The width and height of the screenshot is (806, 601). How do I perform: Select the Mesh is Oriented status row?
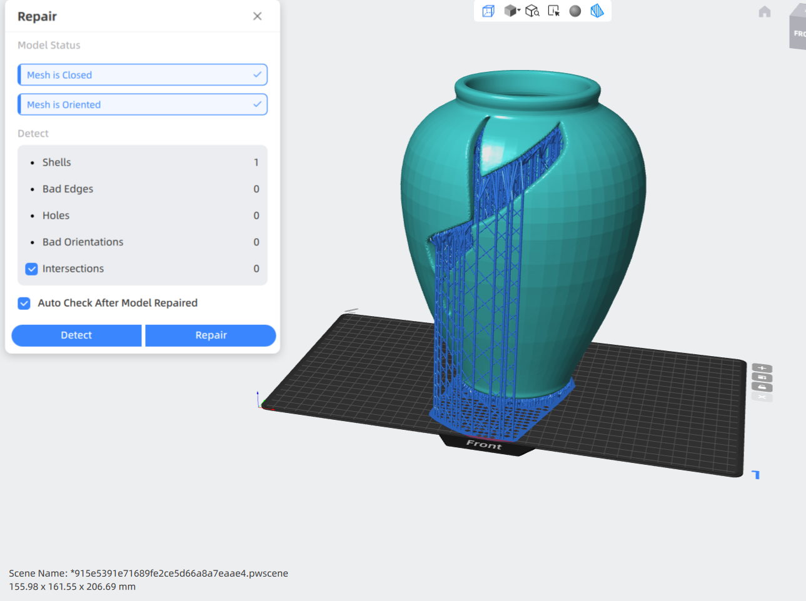coord(143,104)
